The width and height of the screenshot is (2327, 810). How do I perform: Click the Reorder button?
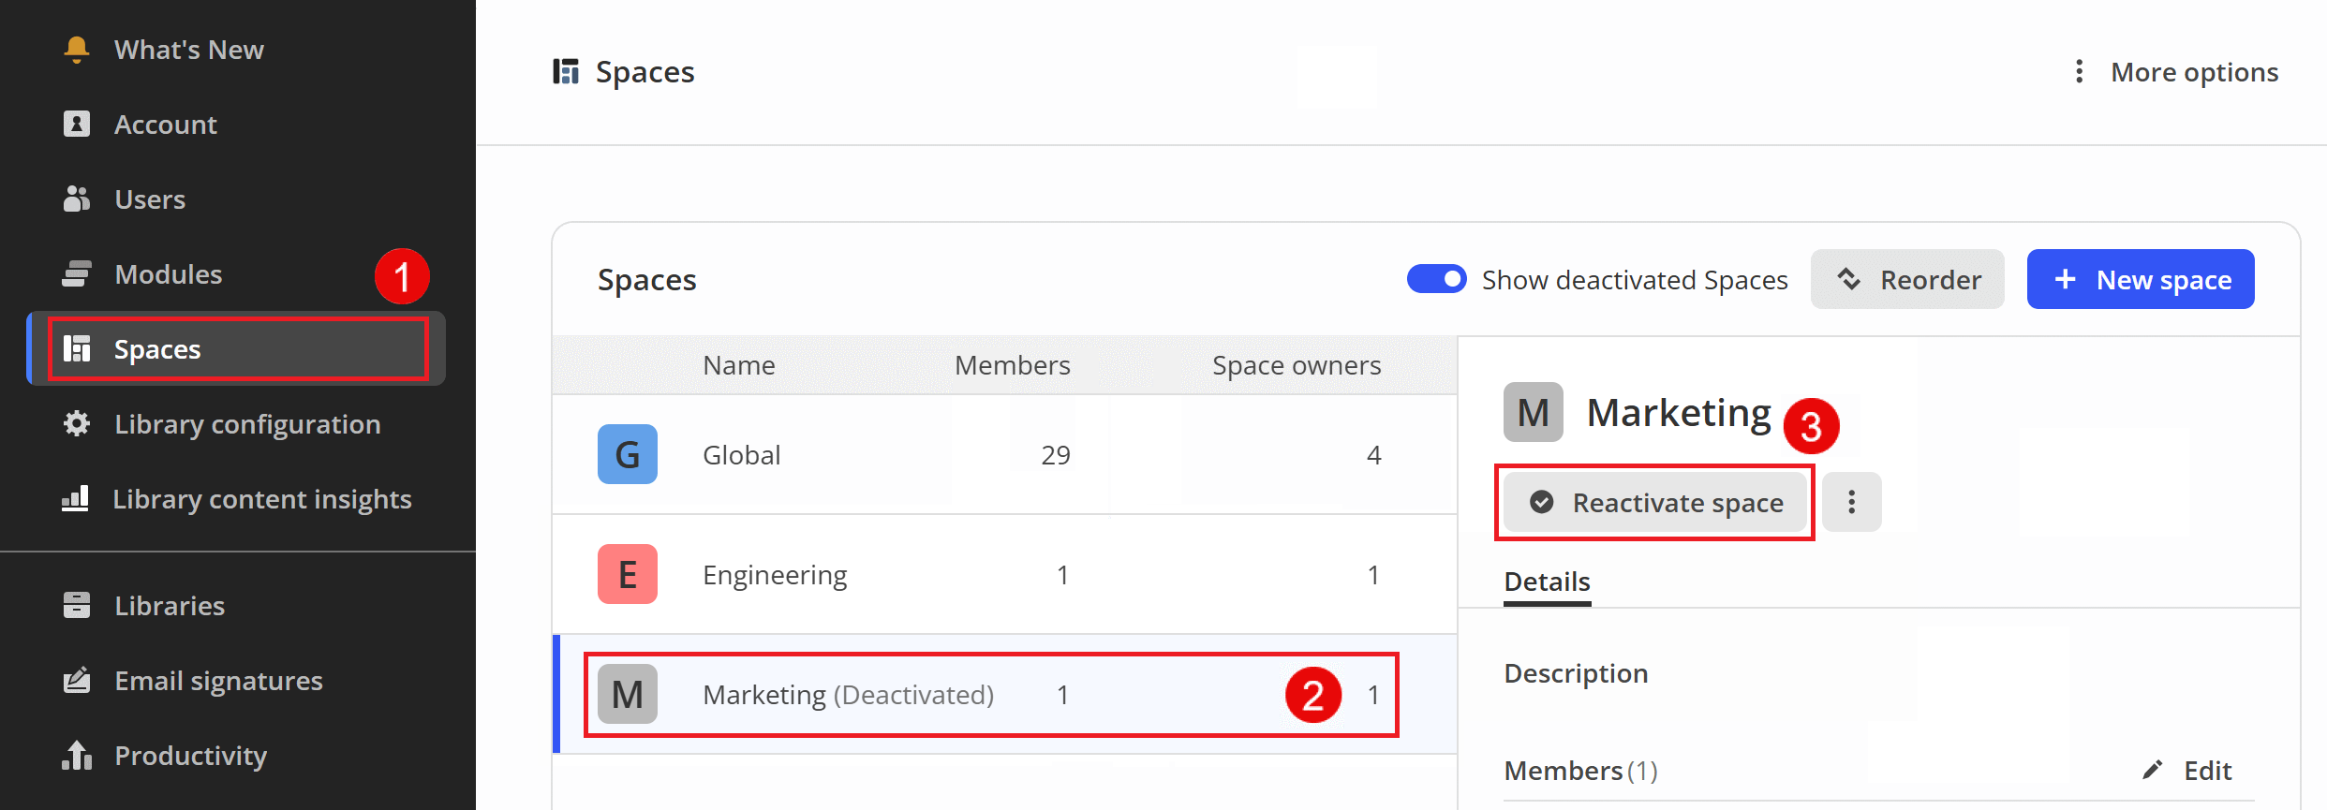(1907, 279)
